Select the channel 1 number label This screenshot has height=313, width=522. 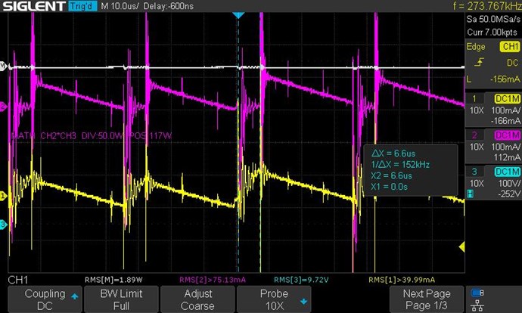point(474,99)
